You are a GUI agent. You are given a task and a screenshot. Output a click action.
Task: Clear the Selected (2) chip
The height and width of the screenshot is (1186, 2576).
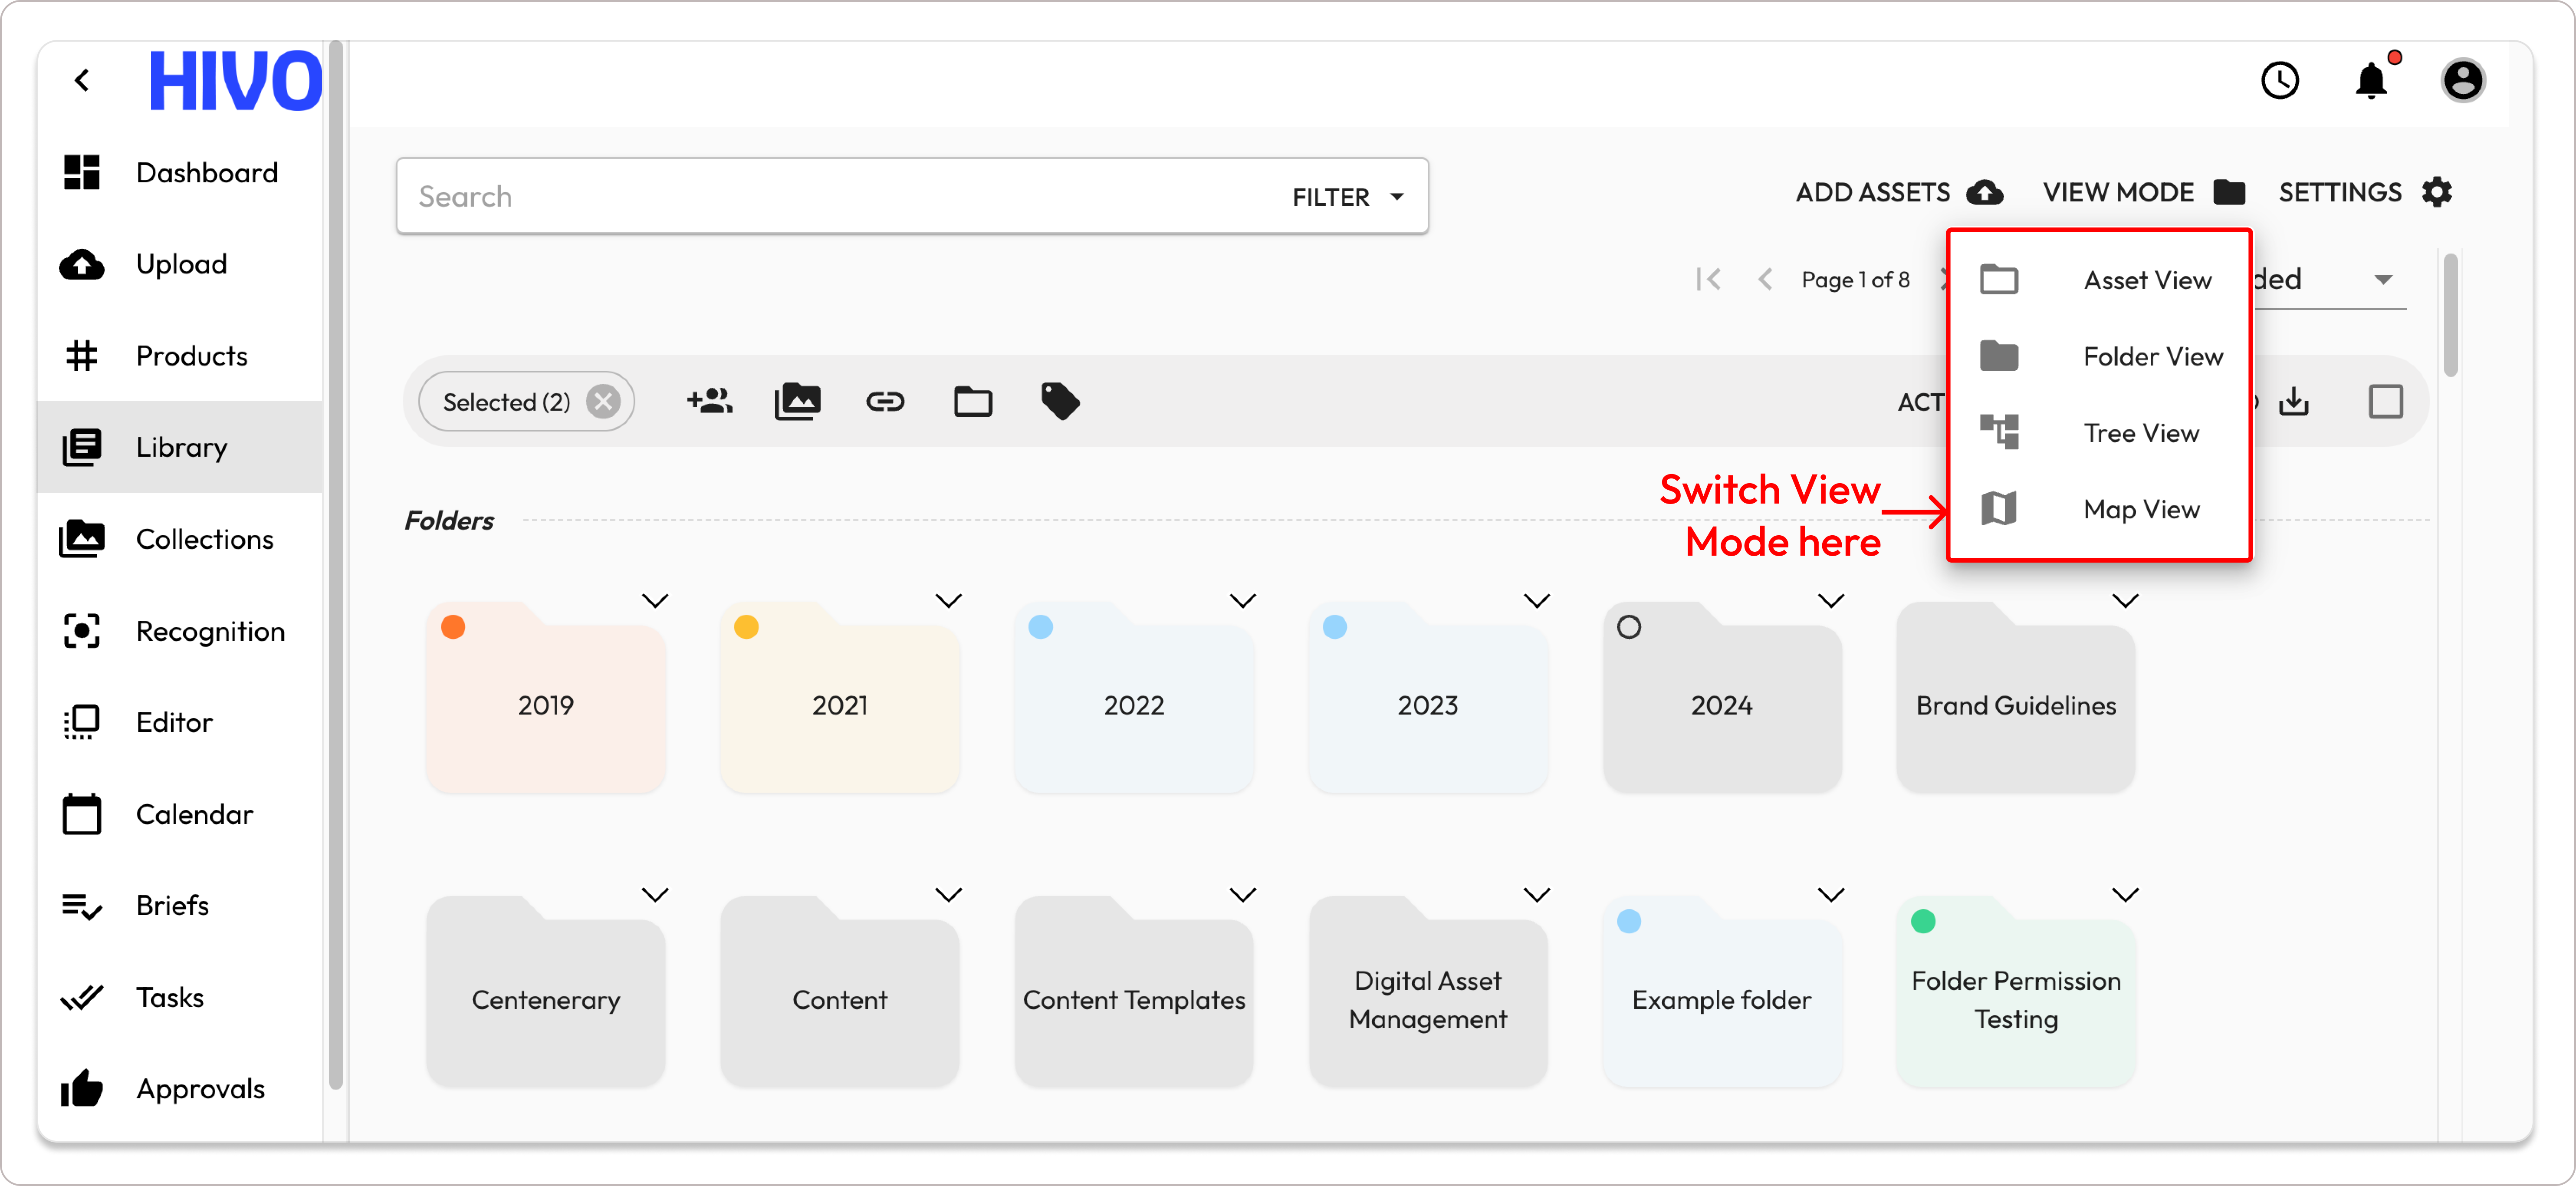(603, 402)
